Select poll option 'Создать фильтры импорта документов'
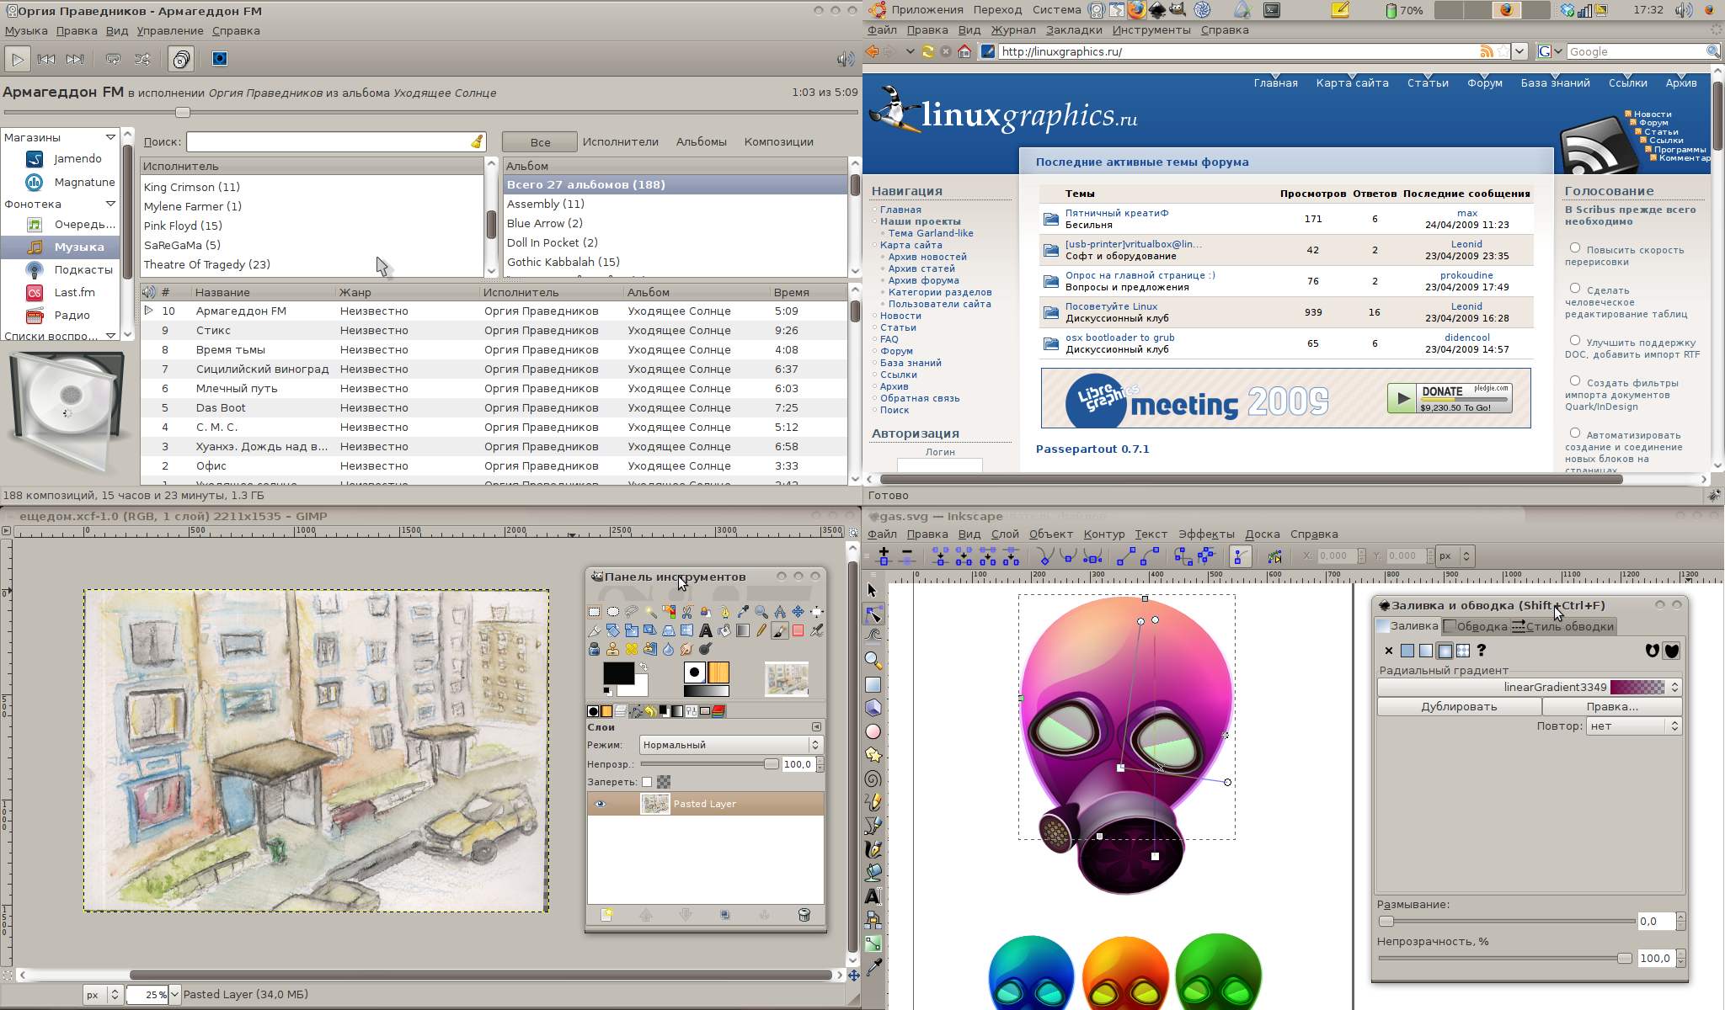This screenshot has width=1725, height=1010. (x=1575, y=380)
